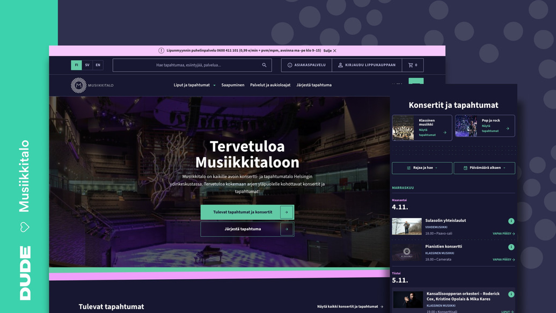Viewport: 556px width, 313px height.
Task: Click the 5.11. date heading
Action: point(400,280)
